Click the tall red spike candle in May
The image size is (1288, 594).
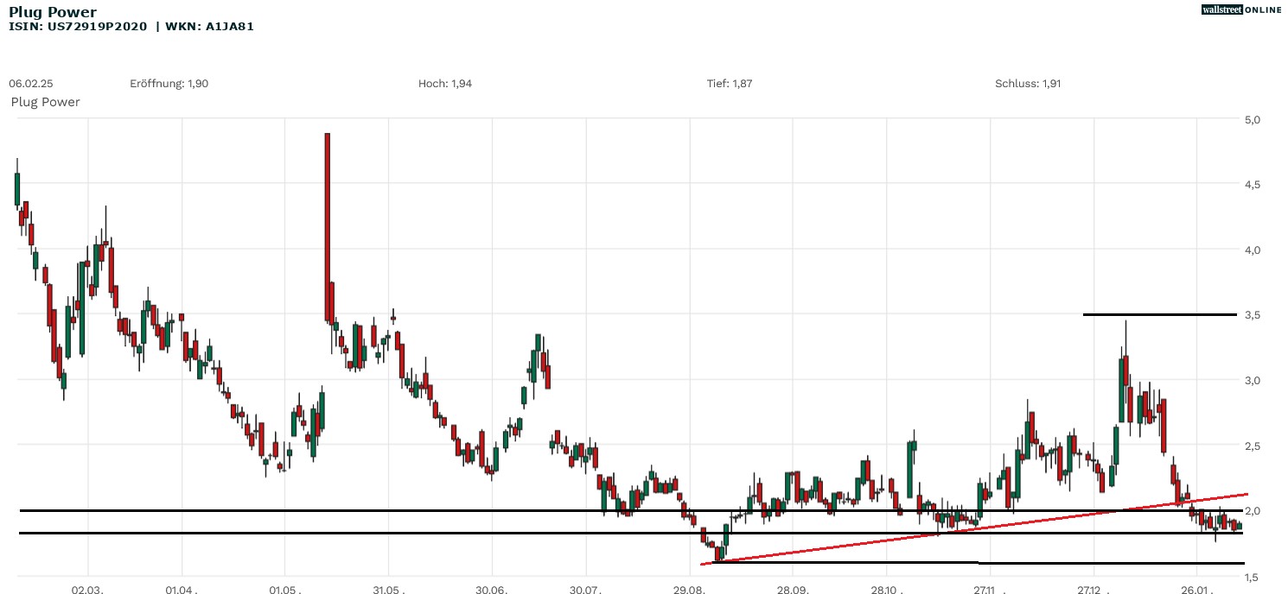pos(328,224)
